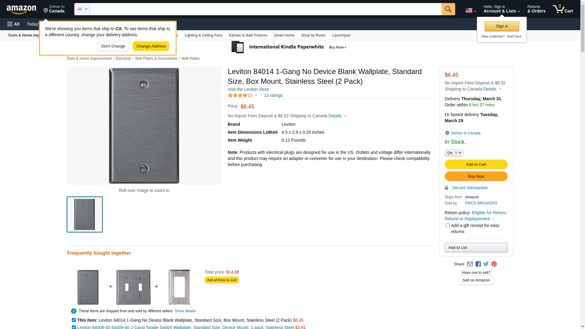The image size is (585, 329).
Task: Click the Add to Cart button
Action: (476, 164)
